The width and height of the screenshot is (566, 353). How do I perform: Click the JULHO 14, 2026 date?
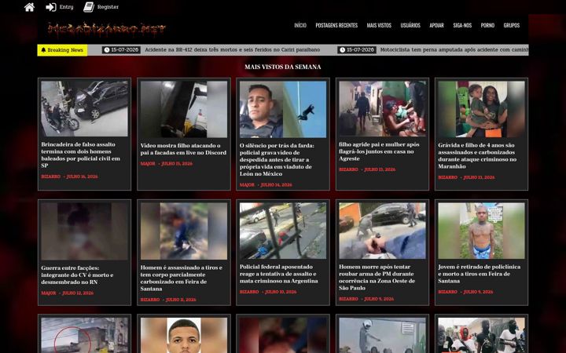pos(276,185)
